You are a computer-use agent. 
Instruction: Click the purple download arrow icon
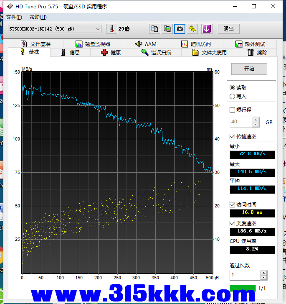[x=207, y=29]
